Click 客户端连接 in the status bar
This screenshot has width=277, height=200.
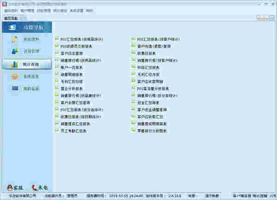coord(241,196)
